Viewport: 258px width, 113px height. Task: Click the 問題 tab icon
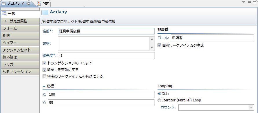coord(39,3)
